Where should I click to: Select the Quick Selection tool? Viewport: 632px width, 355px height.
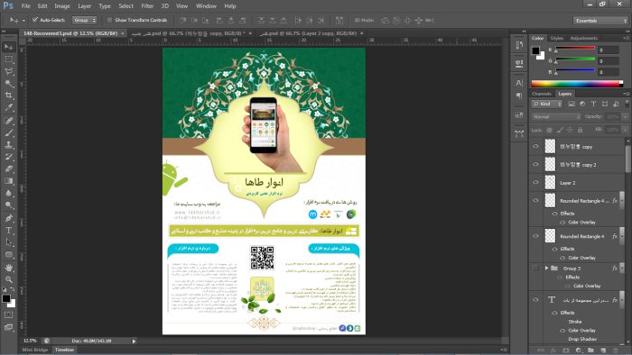[8, 84]
